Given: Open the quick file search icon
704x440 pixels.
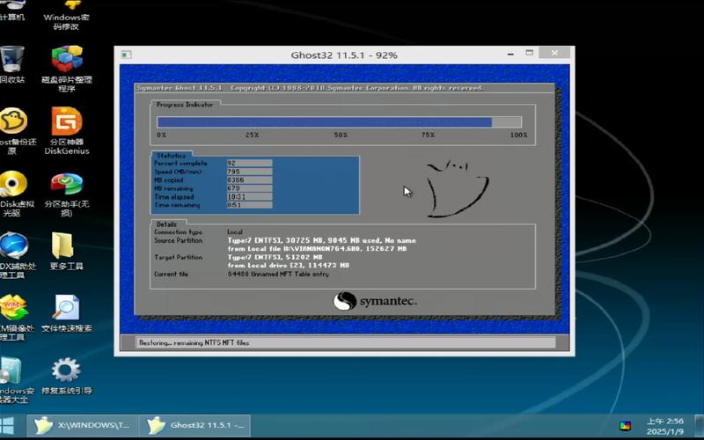Looking at the screenshot, I should point(67,313).
